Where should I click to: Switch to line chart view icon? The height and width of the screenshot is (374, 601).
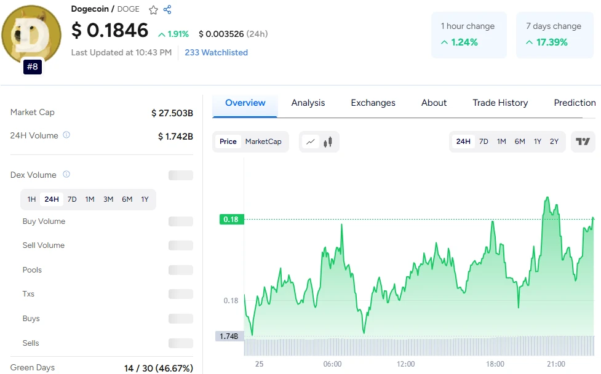[311, 141]
